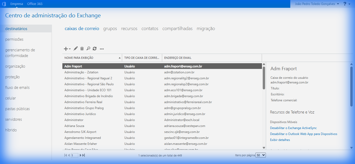Image resolution: width=355 pixels, height=164 pixels.
Task: Open the more options ellipsis menu
Action: 102,49
